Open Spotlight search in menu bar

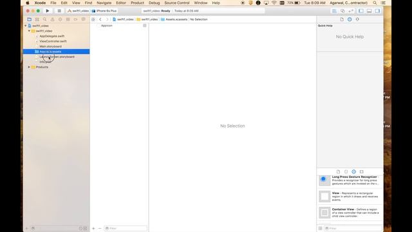click(375, 3)
